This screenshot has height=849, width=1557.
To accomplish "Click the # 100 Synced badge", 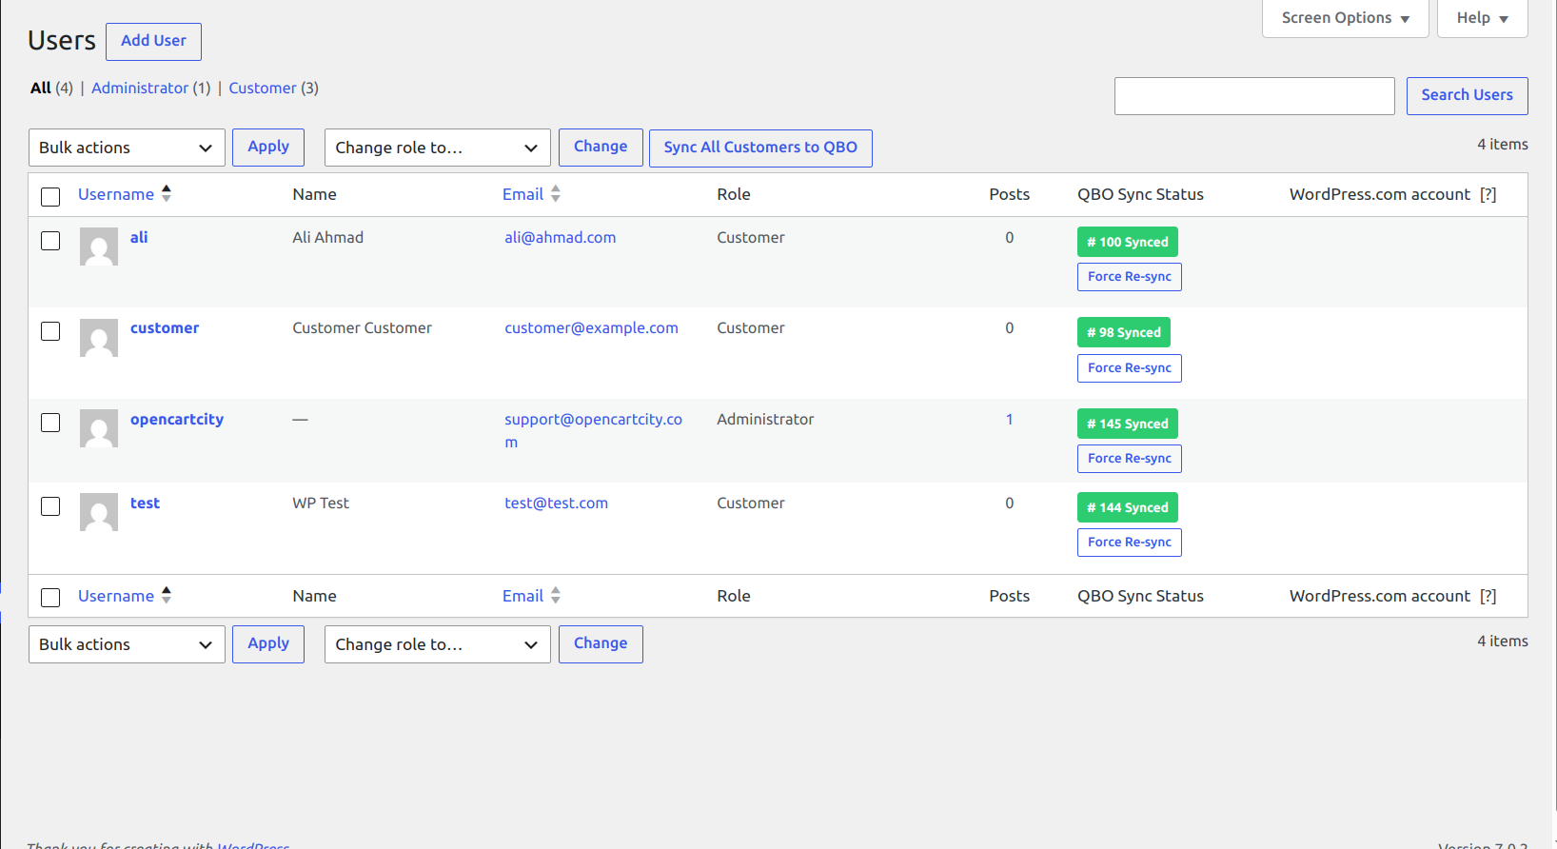I will coord(1128,242).
